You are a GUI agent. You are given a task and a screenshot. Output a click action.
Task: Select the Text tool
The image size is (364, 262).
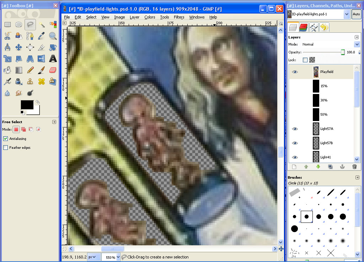tap(53, 58)
